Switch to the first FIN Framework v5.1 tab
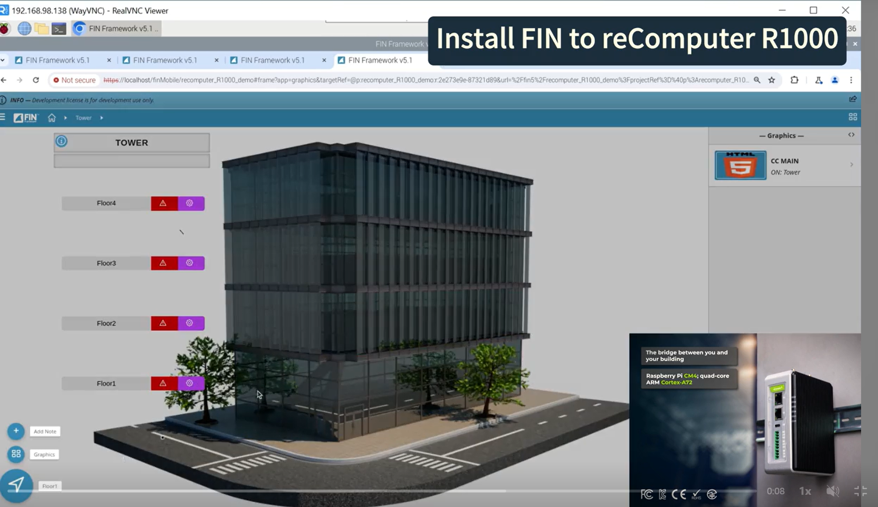878x507 pixels. (x=57, y=60)
